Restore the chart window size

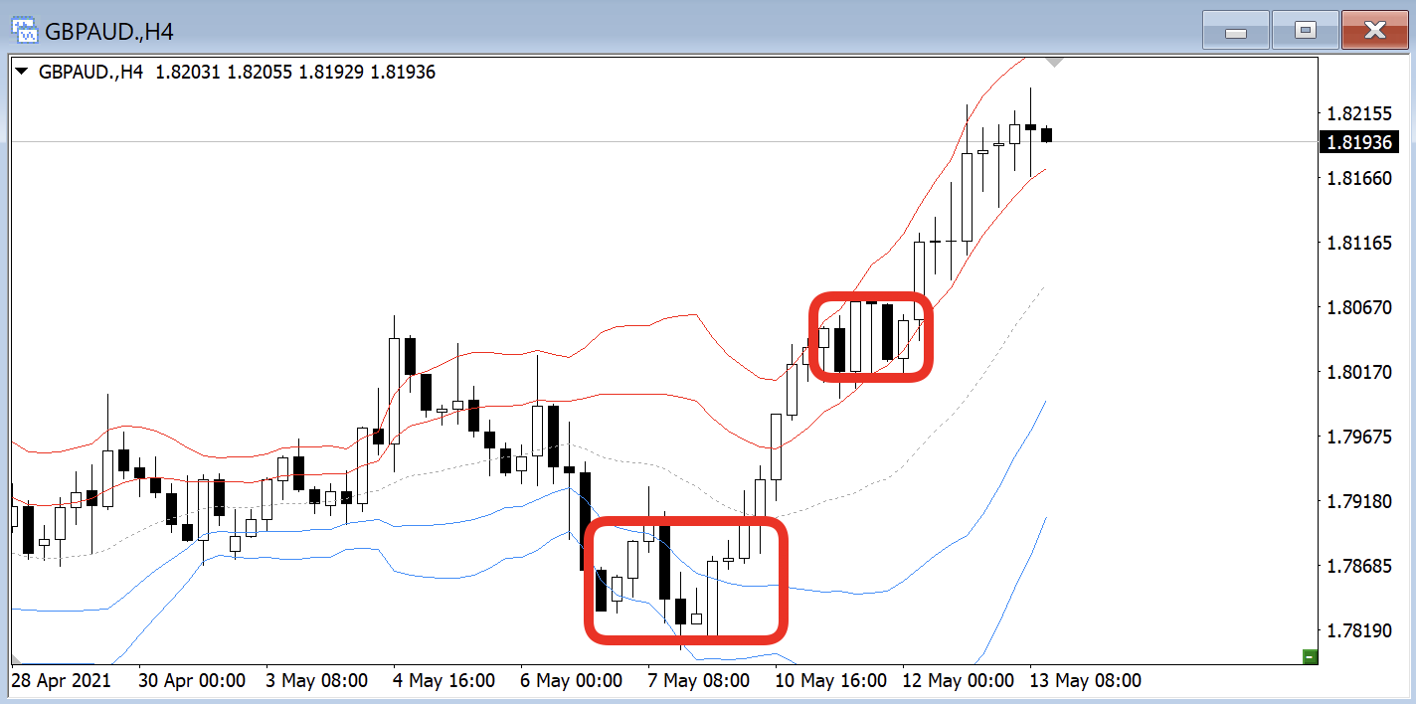[x=1305, y=31]
